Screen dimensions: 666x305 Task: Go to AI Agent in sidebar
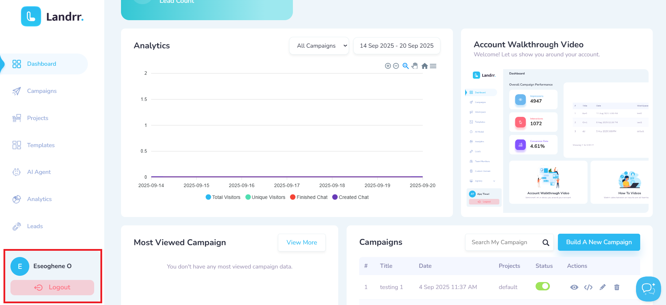point(39,172)
